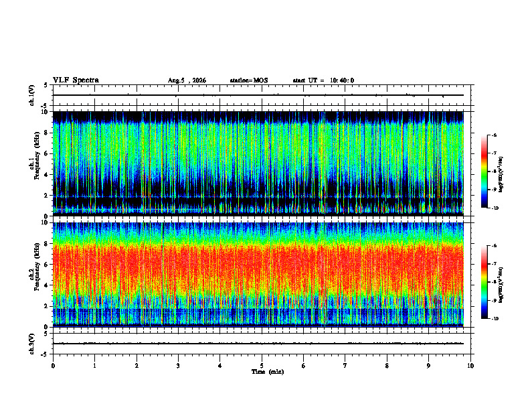Click the "ch.1(V)" waveform axis label
The height and width of the screenshot is (410, 530).
tap(32, 95)
